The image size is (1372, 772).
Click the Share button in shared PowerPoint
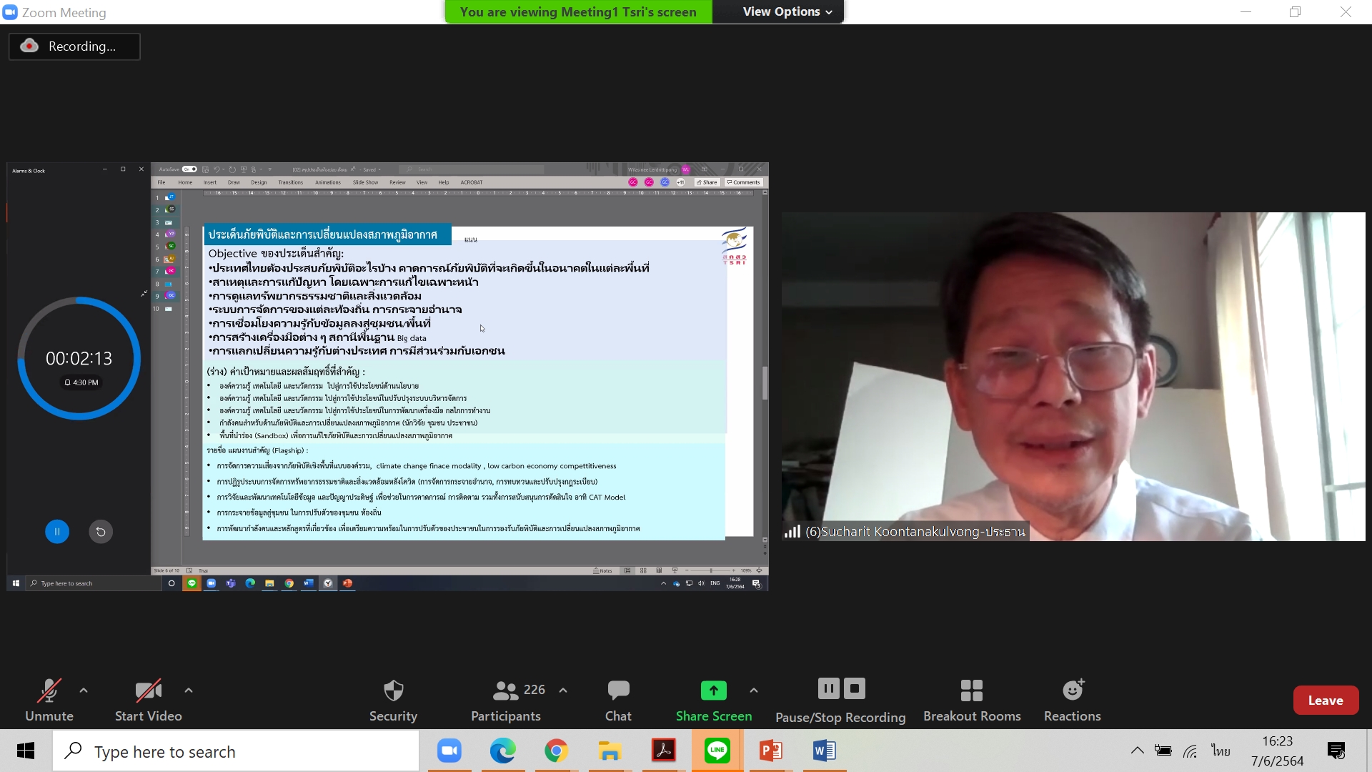coord(707,182)
